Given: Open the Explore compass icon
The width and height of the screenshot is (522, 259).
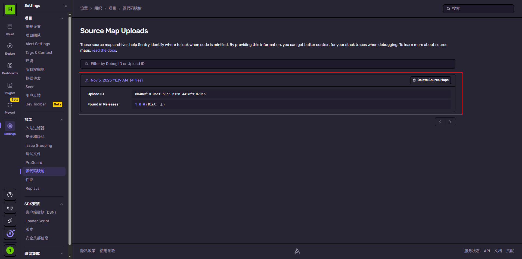Looking at the screenshot, I should click(x=10, y=49).
